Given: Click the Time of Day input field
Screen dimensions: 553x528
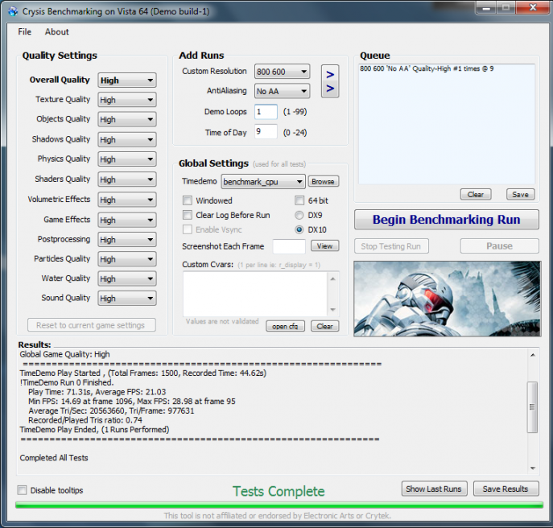Looking at the screenshot, I should 266,132.
